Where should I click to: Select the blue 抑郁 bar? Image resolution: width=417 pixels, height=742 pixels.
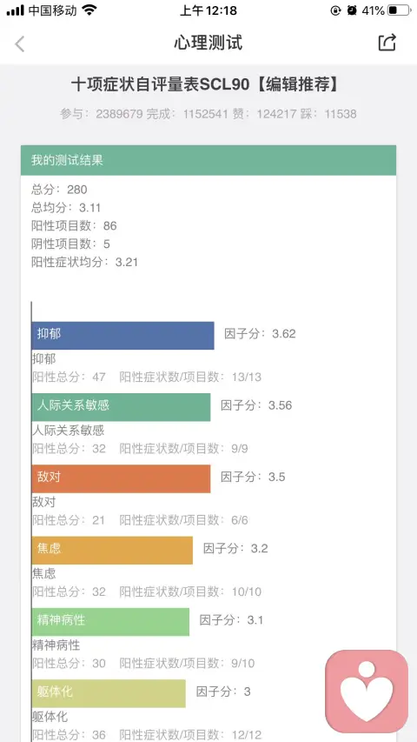122,336
